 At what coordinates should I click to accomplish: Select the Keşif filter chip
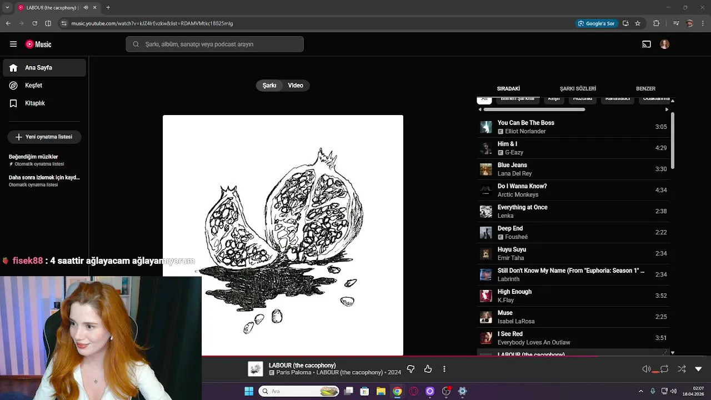click(554, 99)
